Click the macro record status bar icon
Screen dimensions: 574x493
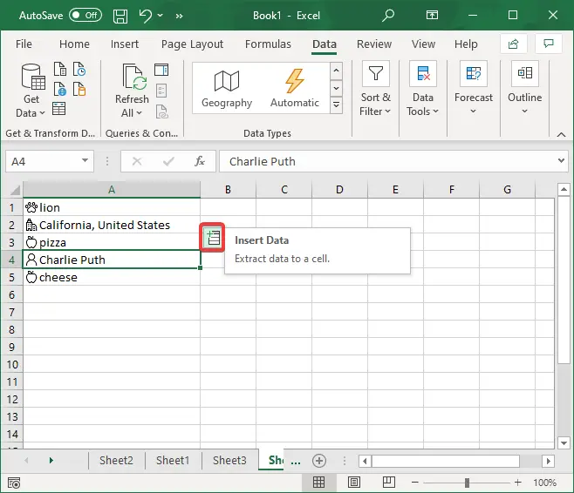(x=14, y=483)
